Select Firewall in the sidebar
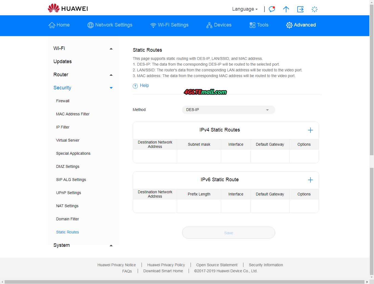 [63, 101]
